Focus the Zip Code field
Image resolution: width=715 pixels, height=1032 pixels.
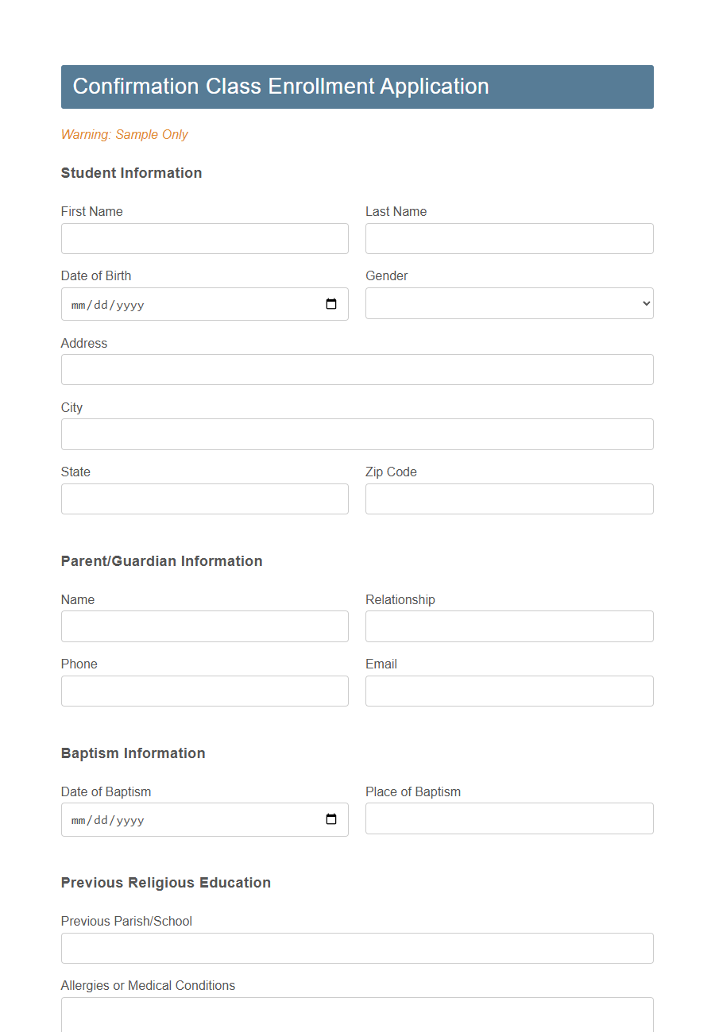[x=508, y=499]
